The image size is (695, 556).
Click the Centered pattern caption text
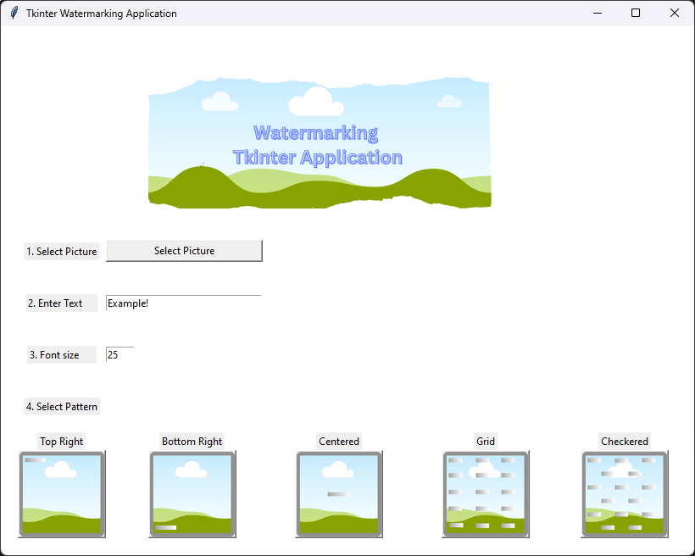tap(339, 441)
